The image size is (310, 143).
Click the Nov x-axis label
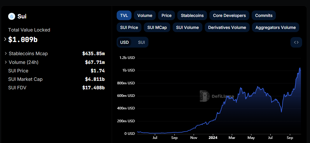tap(194, 138)
